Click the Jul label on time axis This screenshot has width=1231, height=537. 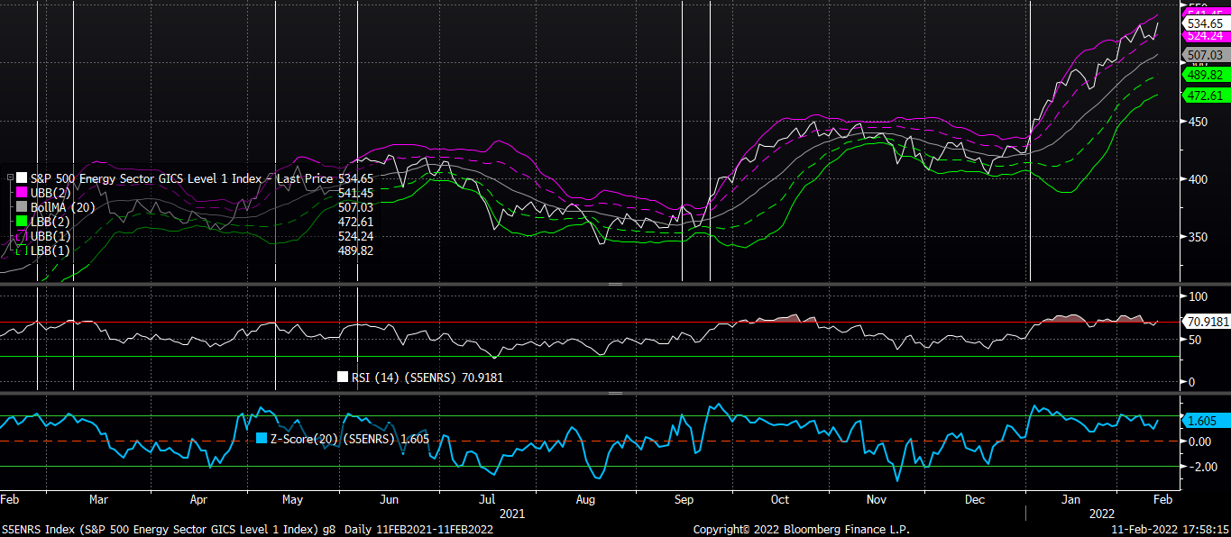tap(488, 499)
